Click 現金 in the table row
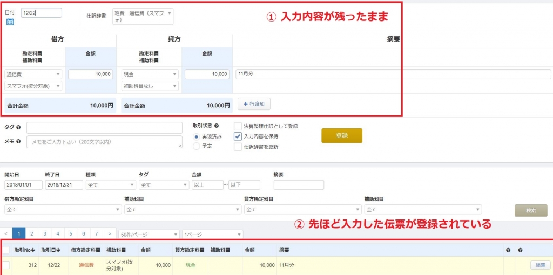This screenshot has height=275, width=553. click(191, 265)
